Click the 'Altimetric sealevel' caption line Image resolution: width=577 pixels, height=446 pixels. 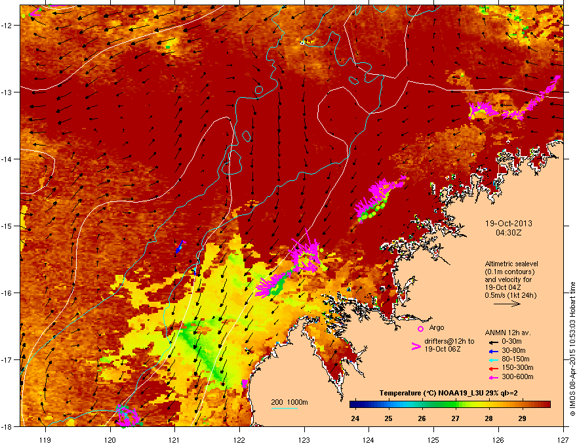pos(511,264)
